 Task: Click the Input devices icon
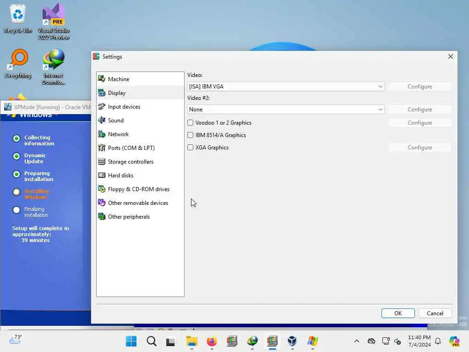(102, 106)
